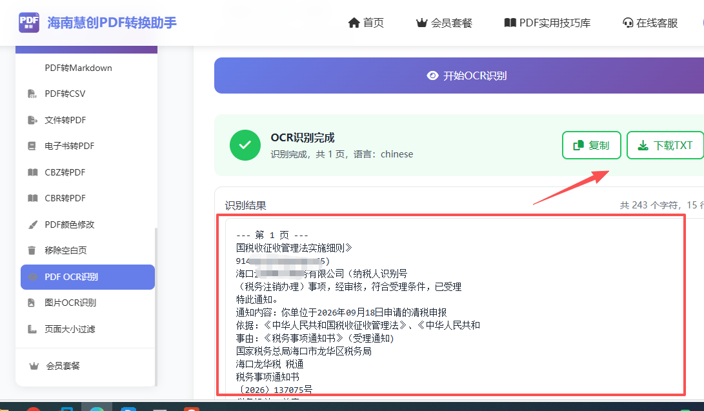Click the 识别结果 heading
Viewport: 704px width, 411px height.
pyautogui.click(x=246, y=205)
